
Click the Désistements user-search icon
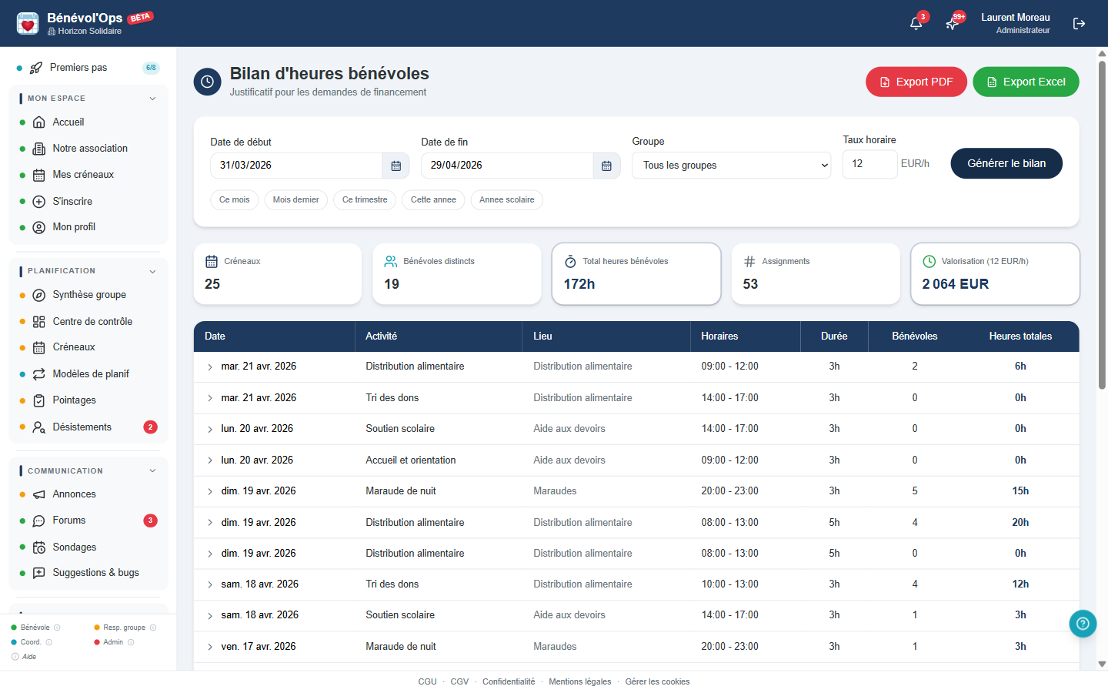[39, 427]
